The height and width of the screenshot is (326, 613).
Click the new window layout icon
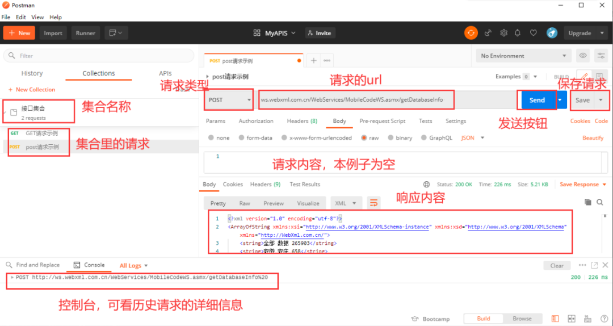pos(116,33)
